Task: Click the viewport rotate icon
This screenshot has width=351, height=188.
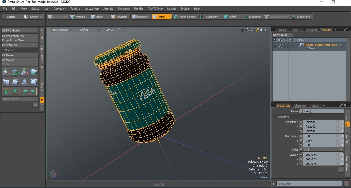Action: (247, 30)
